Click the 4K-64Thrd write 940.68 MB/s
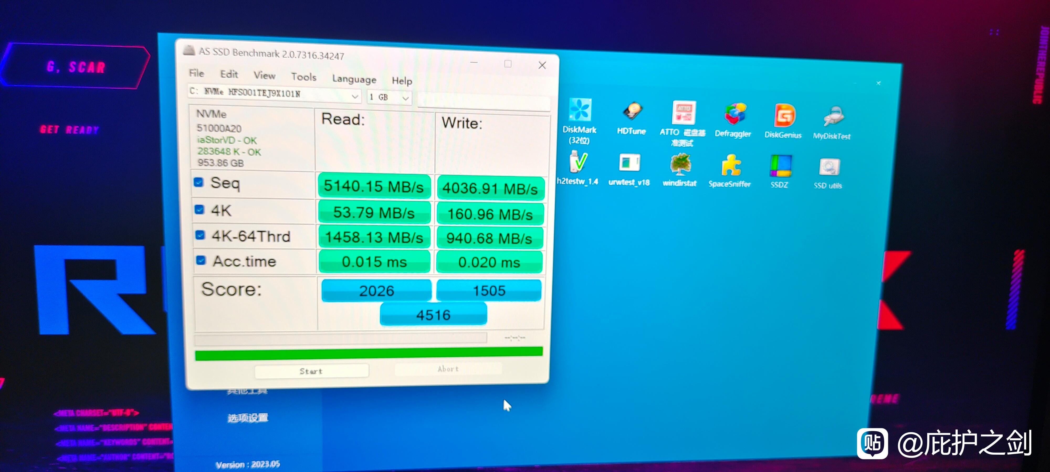Image resolution: width=1050 pixels, height=472 pixels. 490,238
